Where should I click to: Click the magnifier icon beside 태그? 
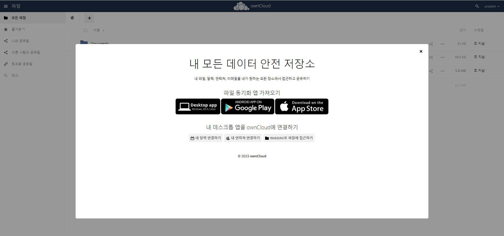6,76
